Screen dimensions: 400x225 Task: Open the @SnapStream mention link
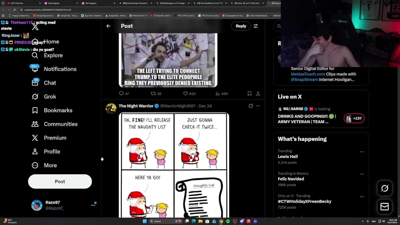click(x=304, y=80)
